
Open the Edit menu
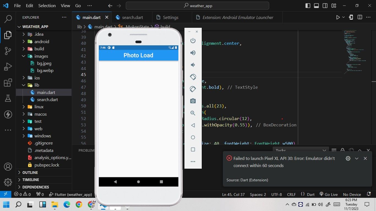[29, 5]
